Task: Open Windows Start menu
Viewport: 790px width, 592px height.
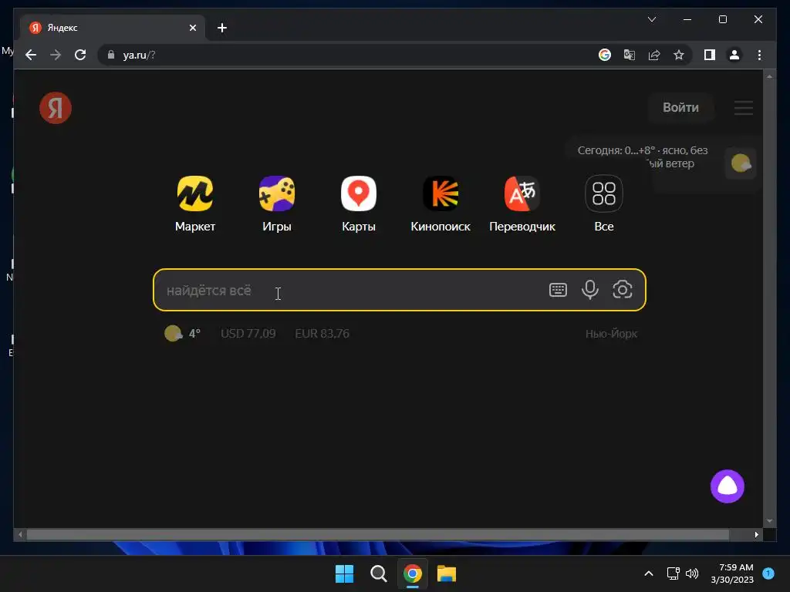Action: tap(345, 573)
